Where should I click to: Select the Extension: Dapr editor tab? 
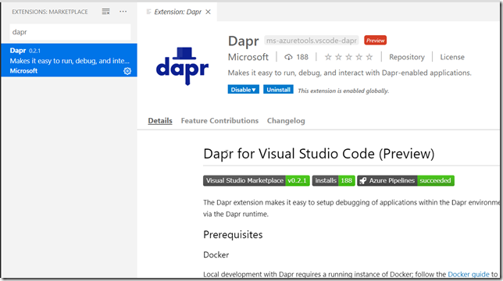pyautogui.click(x=178, y=12)
